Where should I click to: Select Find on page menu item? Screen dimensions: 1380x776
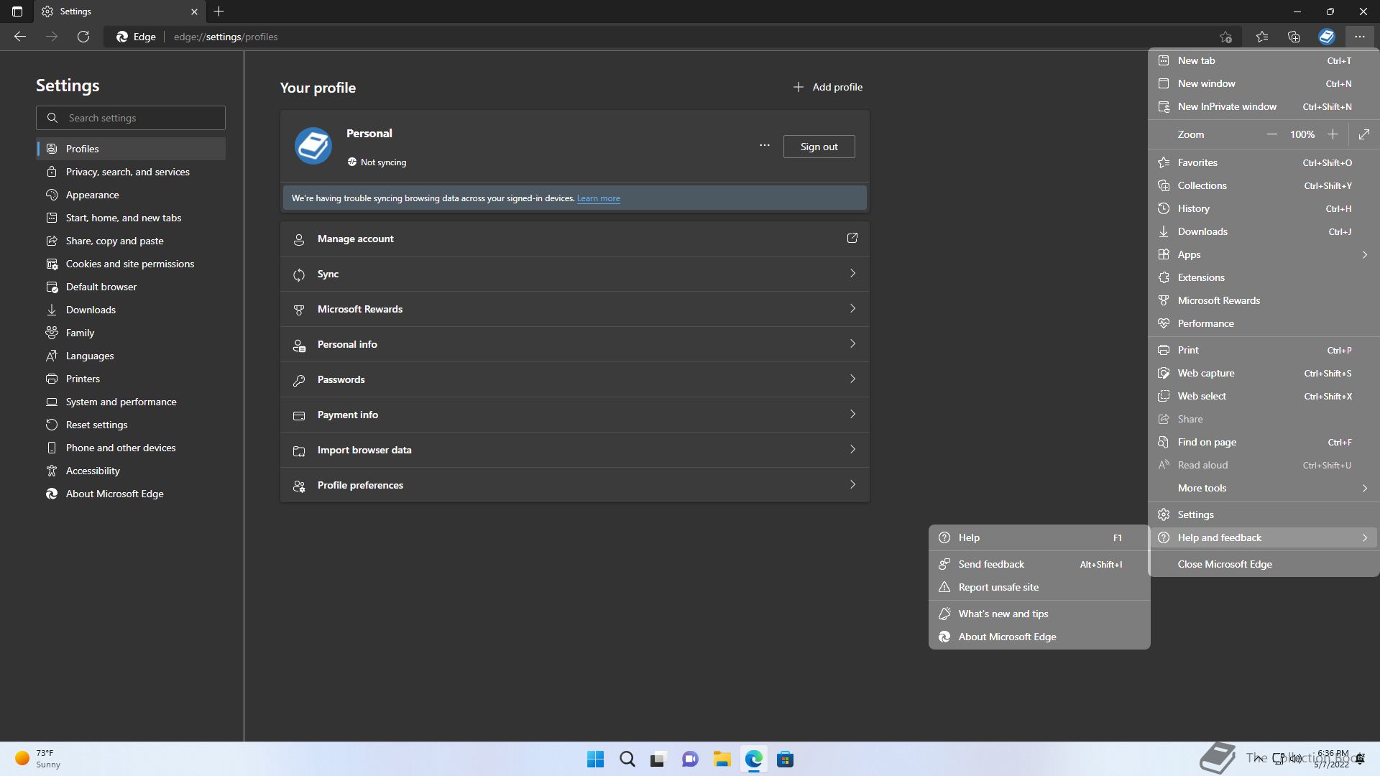pos(1264,442)
